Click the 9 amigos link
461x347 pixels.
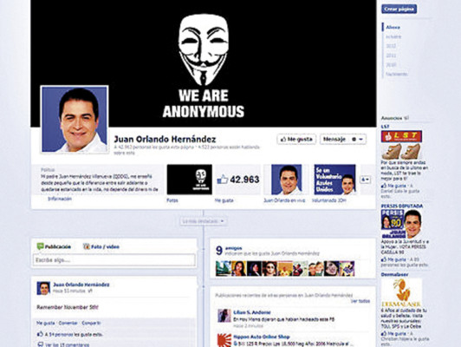[234, 248]
